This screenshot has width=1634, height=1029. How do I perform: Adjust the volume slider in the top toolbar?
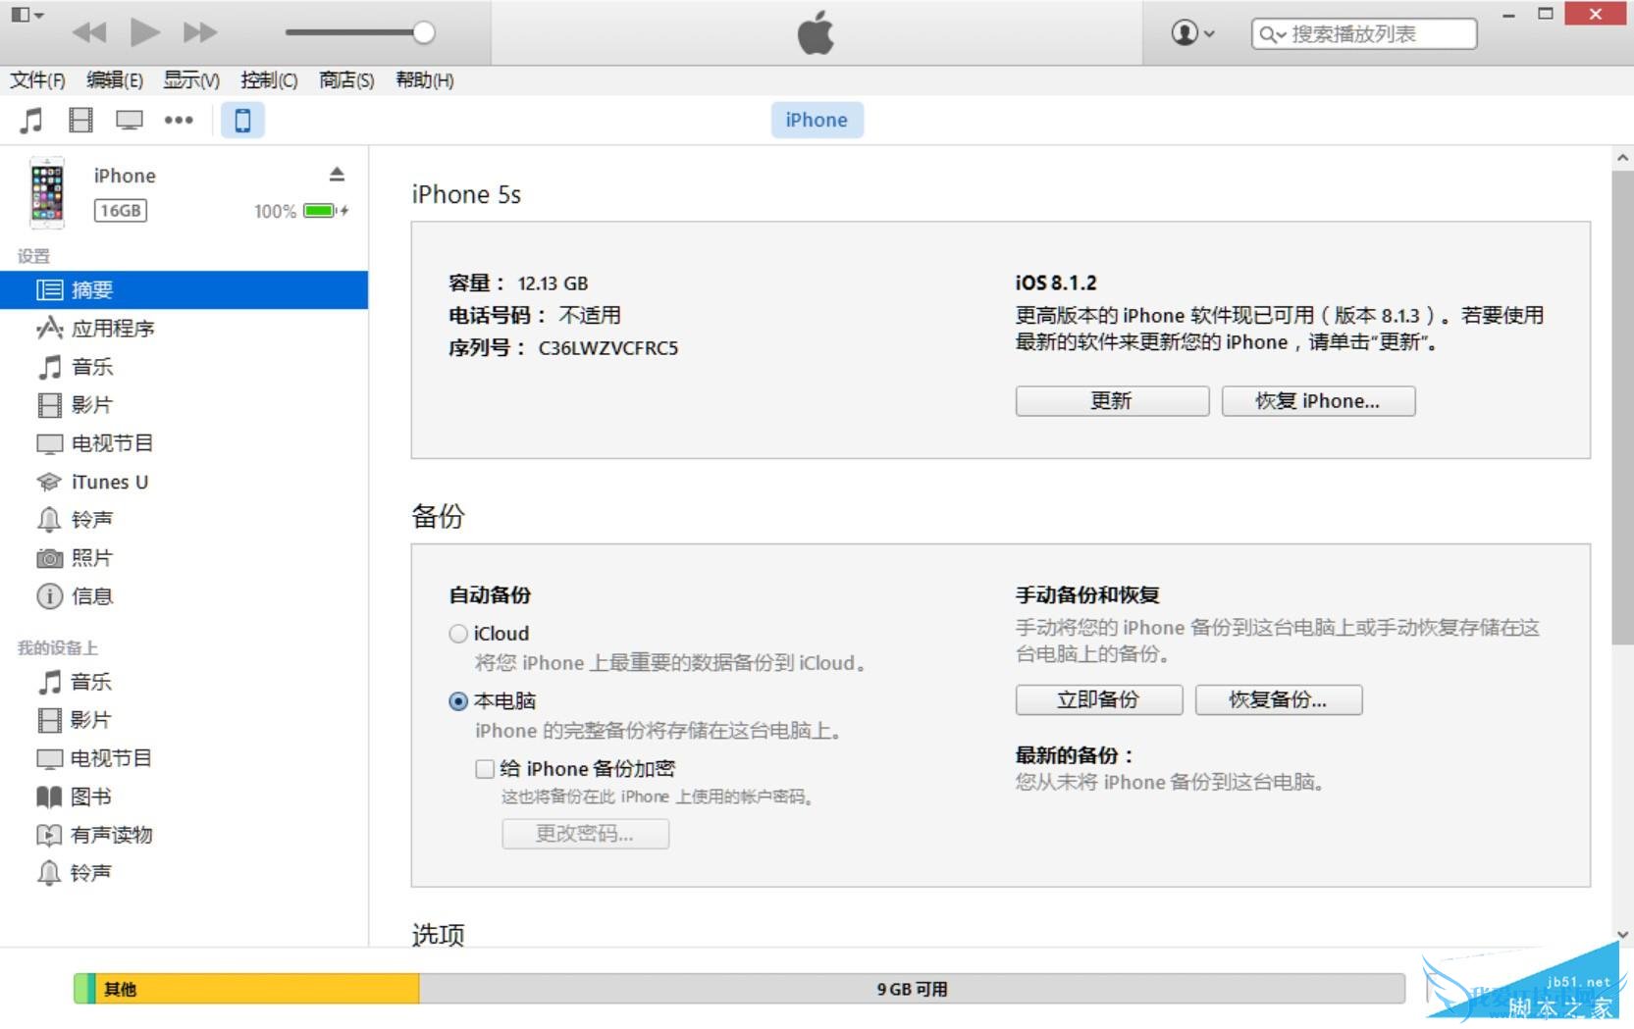[x=422, y=32]
